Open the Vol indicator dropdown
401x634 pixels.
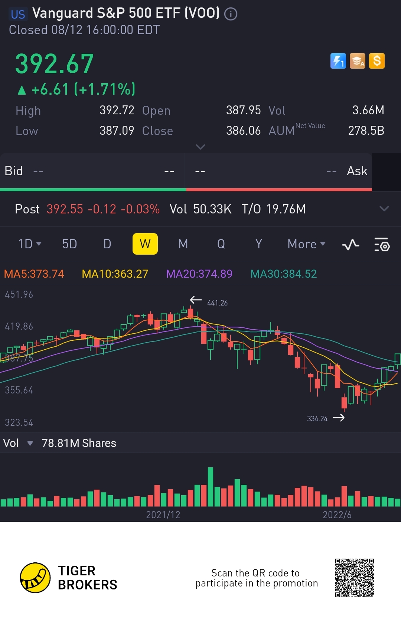(18, 443)
